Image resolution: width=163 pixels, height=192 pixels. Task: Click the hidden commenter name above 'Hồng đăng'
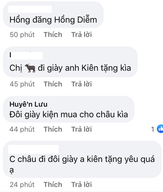(30, 9)
